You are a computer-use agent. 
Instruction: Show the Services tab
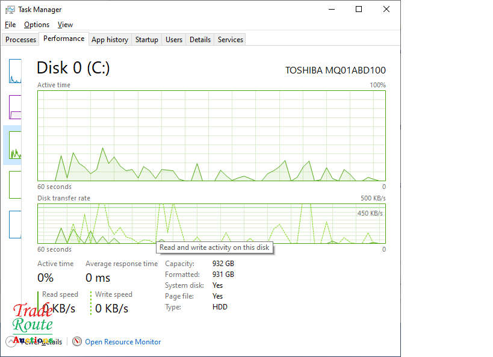pyautogui.click(x=230, y=40)
